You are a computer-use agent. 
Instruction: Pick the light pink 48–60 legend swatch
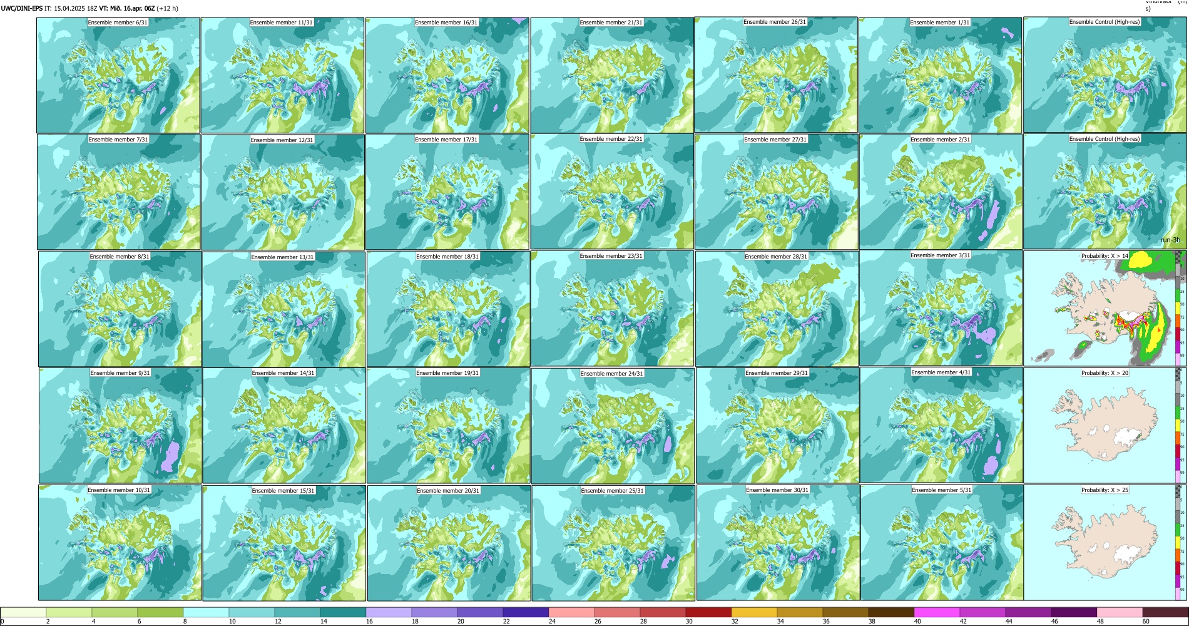pyautogui.click(x=1120, y=612)
